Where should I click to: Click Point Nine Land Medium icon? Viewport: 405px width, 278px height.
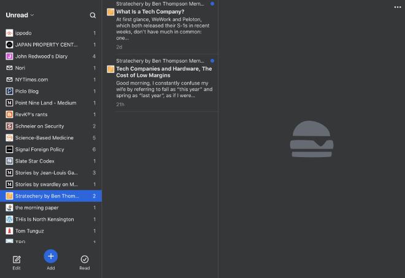point(9,103)
